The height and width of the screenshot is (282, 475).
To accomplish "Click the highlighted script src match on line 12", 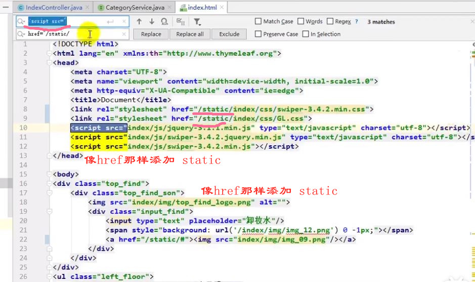I will click(x=99, y=146).
